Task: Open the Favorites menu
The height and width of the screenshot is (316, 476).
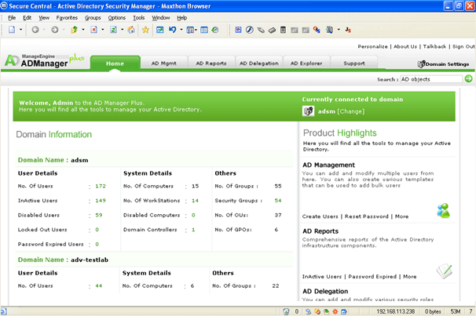Action: 67,18
